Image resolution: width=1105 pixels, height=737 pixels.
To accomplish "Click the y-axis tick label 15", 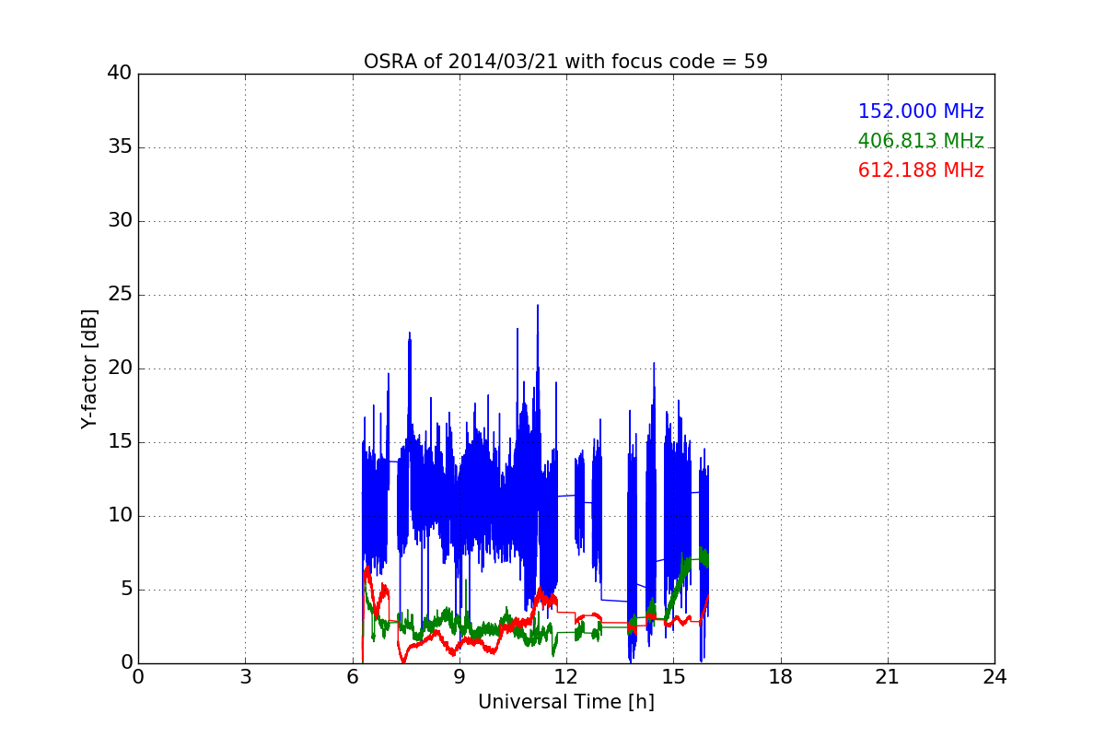I will point(119,442).
